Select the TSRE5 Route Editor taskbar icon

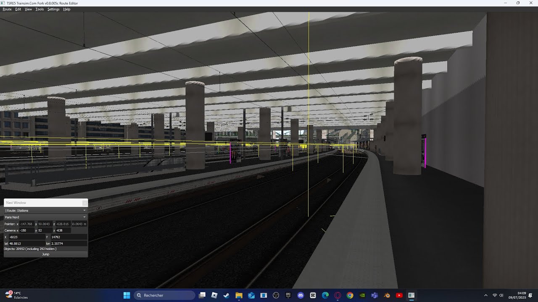[x=411, y=295]
